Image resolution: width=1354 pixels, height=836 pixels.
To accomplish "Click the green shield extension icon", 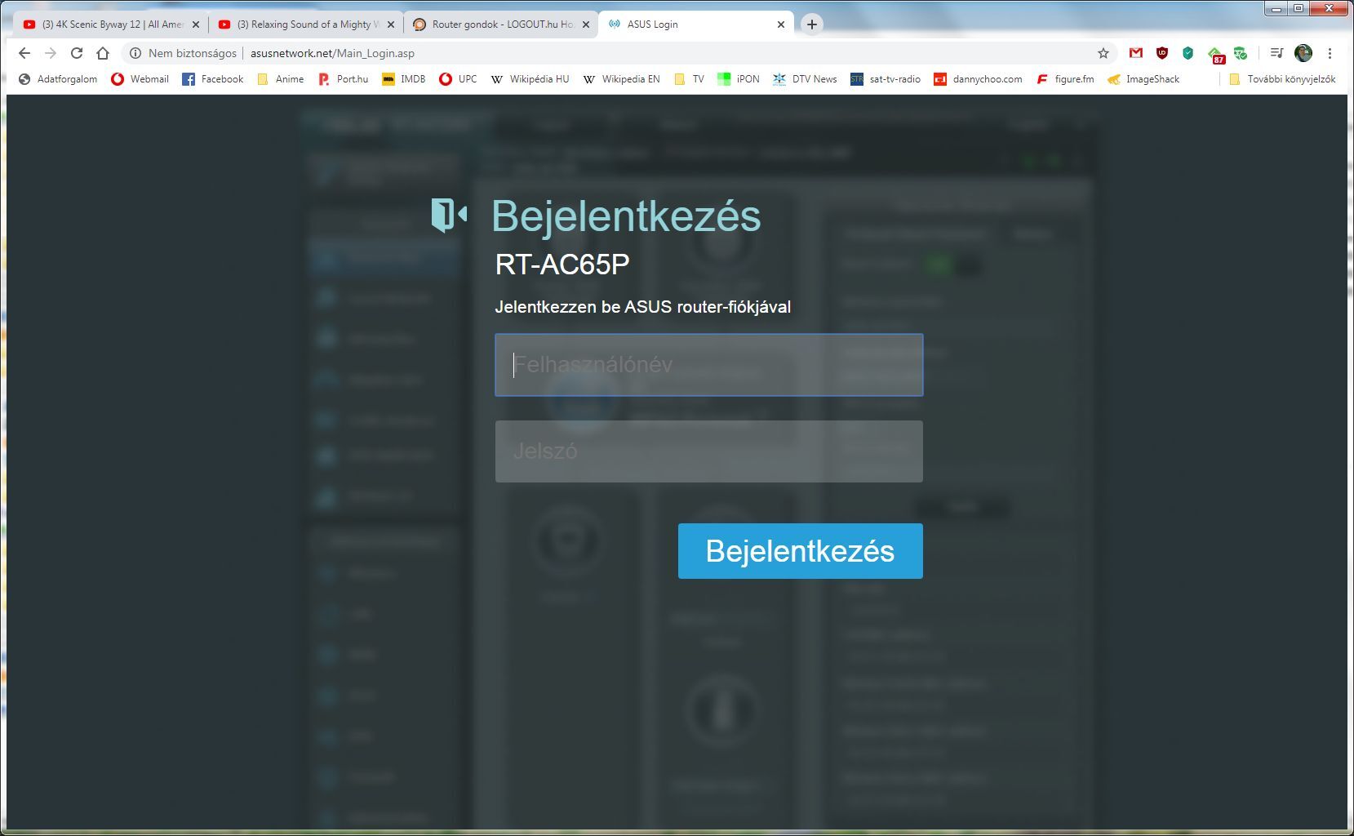I will pyautogui.click(x=1188, y=53).
